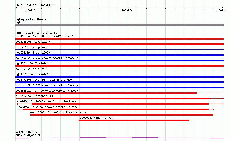Select the red dgv4834n100 variant bar

[x=119, y=66]
